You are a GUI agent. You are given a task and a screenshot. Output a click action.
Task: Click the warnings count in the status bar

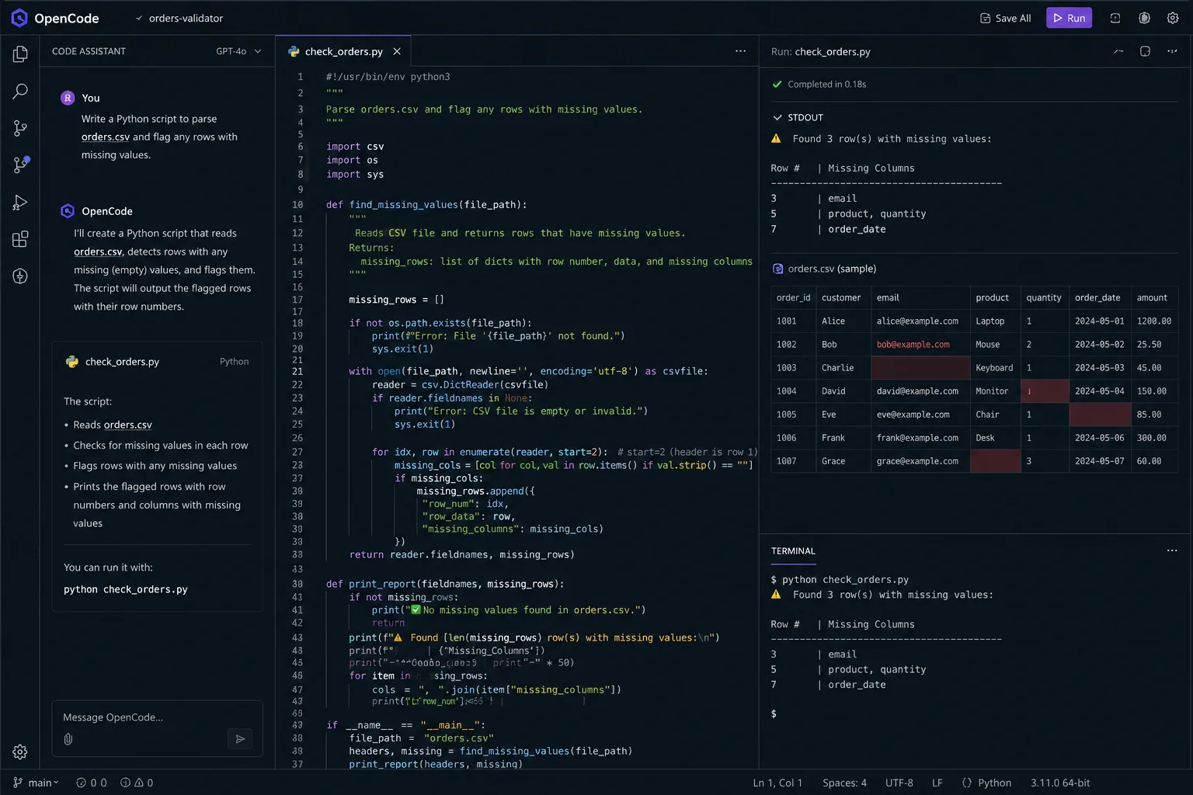tap(137, 783)
